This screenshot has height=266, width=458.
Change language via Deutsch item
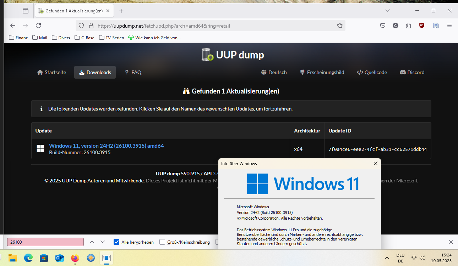274,72
